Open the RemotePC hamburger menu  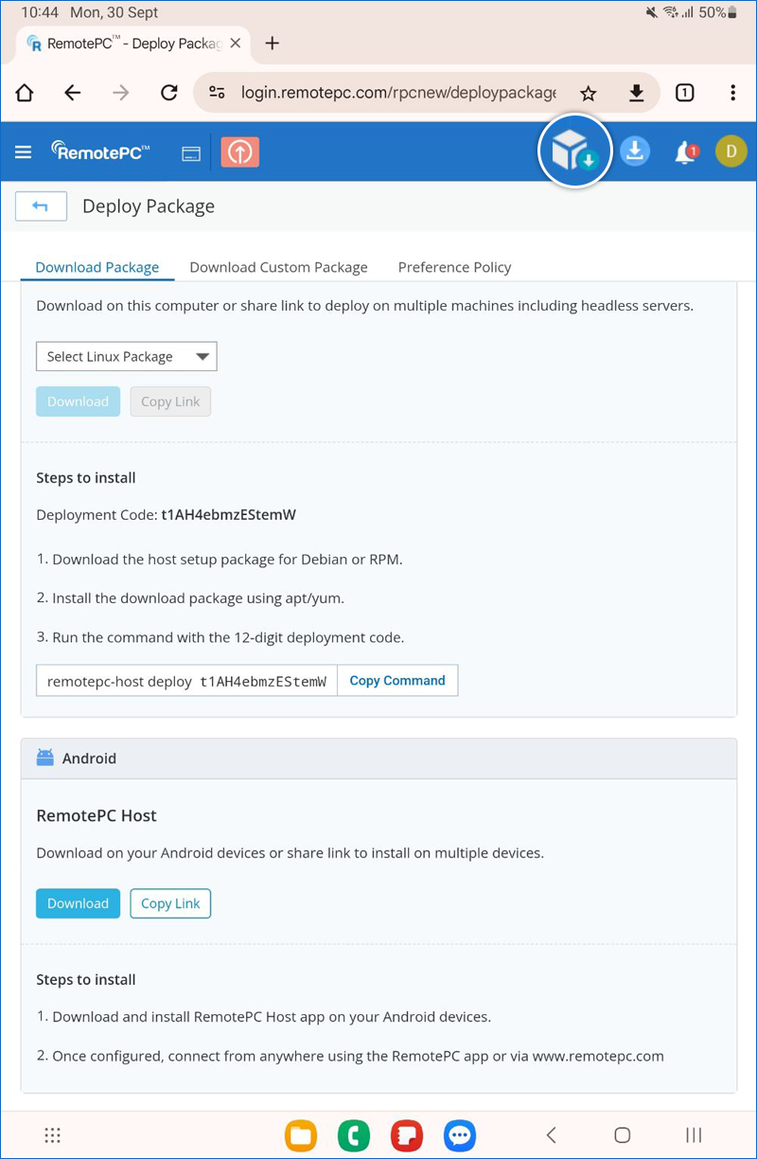[24, 152]
